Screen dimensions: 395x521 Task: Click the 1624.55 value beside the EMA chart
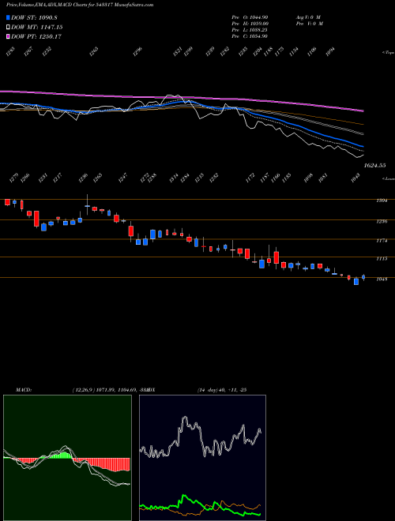click(x=374, y=165)
